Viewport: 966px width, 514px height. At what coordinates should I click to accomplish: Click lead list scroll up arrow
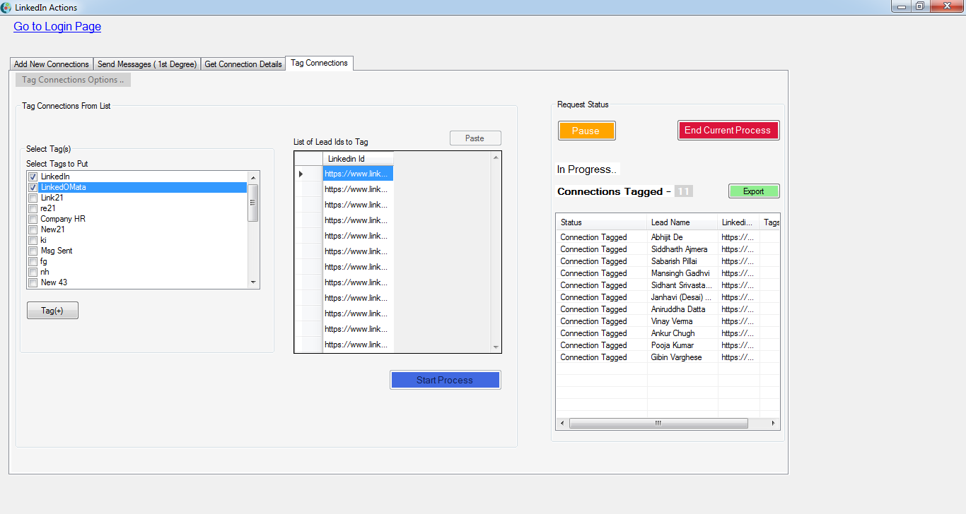click(x=496, y=157)
